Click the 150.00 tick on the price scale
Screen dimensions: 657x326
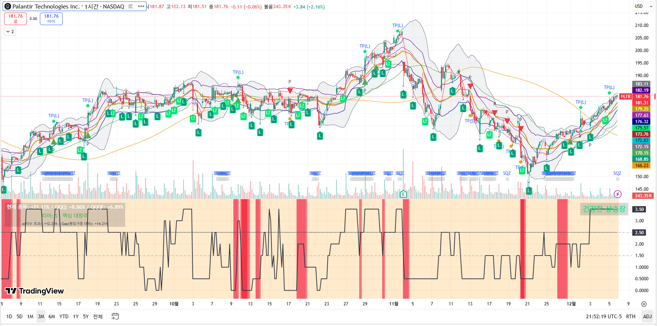pos(641,177)
